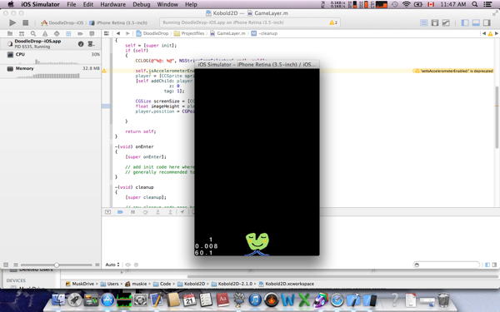Open the Breakpoint navigator icon

pos(80,33)
